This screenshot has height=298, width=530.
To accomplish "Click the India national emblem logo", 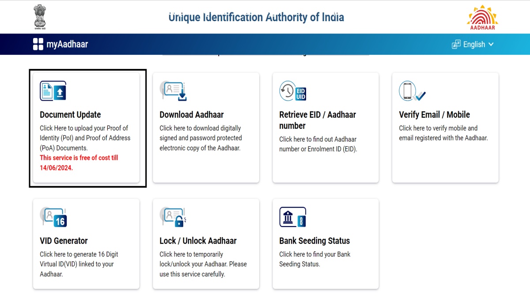I will click(40, 16).
